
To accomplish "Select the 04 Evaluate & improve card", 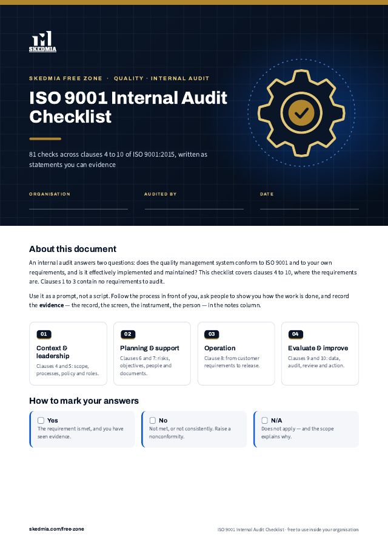I will (x=320, y=353).
